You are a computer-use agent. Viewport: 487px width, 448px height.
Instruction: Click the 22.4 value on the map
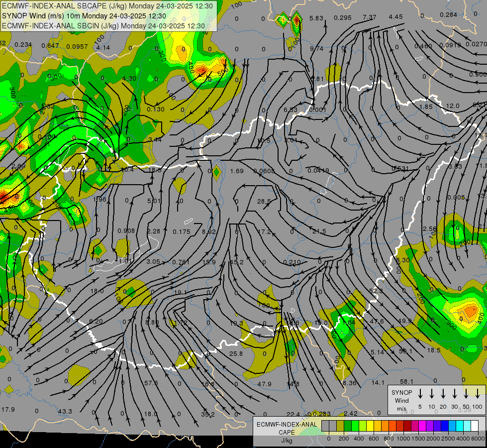pos(293,415)
